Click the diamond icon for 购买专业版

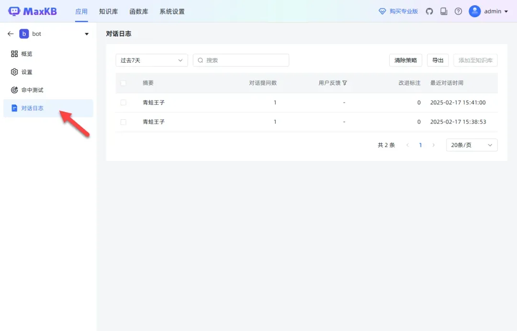382,11
